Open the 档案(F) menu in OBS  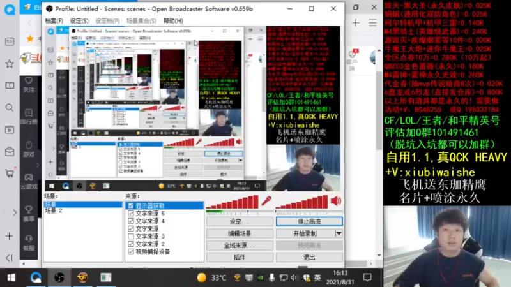pyautogui.click(x=54, y=21)
